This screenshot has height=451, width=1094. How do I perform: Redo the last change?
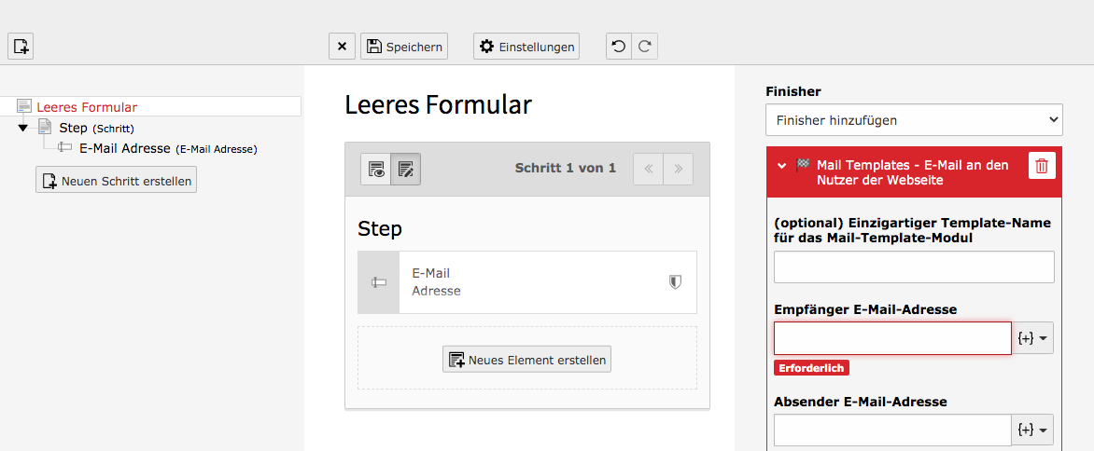[645, 47]
